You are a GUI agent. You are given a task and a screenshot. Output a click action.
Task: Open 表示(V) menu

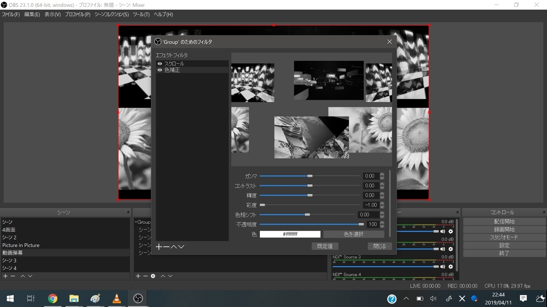[x=52, y=15]
